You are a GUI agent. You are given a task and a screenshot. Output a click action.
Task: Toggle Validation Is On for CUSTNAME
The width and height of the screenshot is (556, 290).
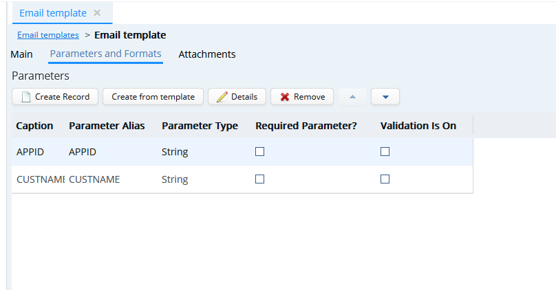tap(385, 179)
